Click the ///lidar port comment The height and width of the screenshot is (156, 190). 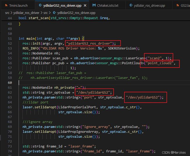tap(35, 102)
